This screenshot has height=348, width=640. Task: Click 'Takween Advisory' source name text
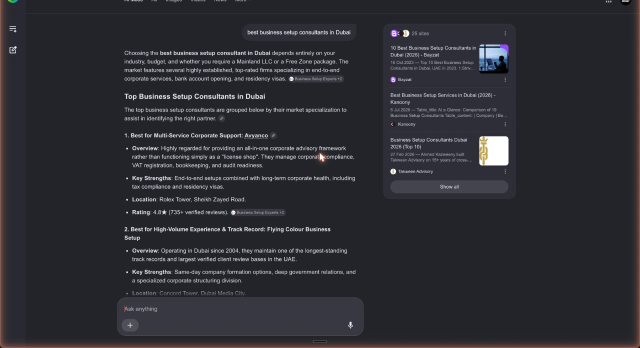pyautogui.click(x=415, y=171)
